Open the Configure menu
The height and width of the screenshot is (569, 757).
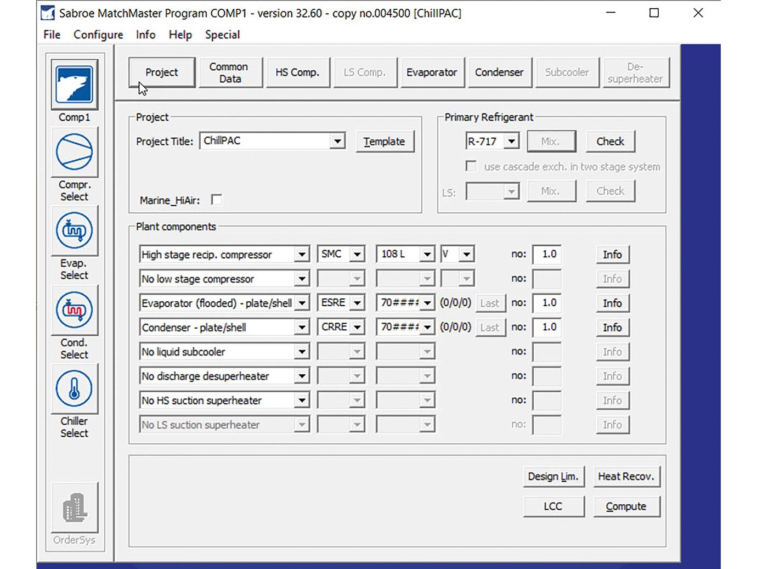click(x=98, y=35)
